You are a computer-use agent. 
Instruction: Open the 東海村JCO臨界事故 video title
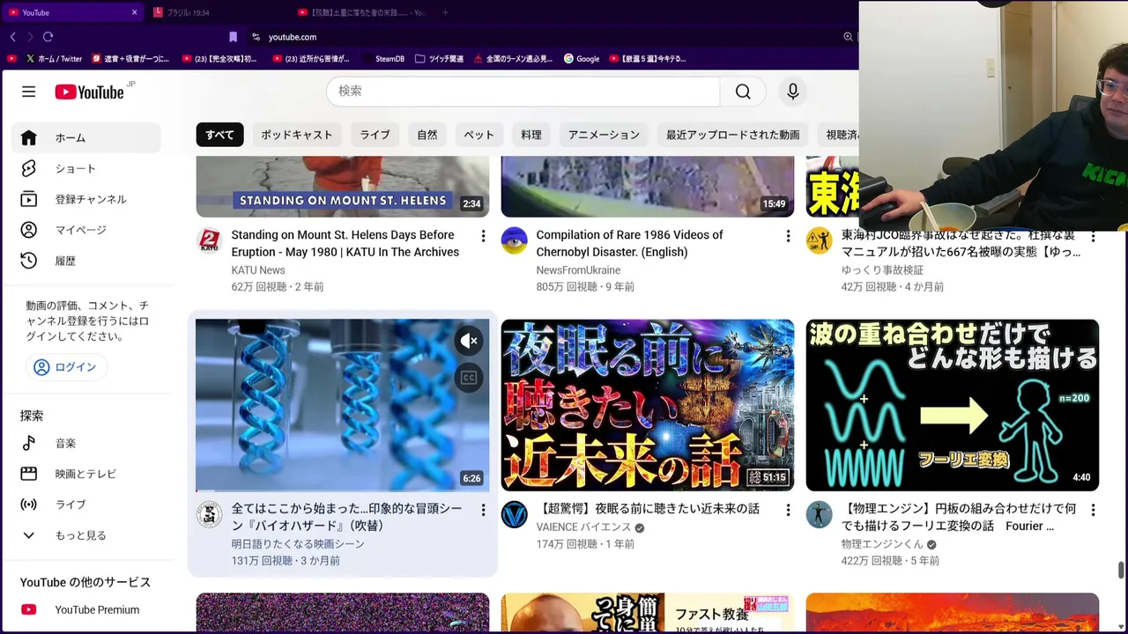point(961,243)
